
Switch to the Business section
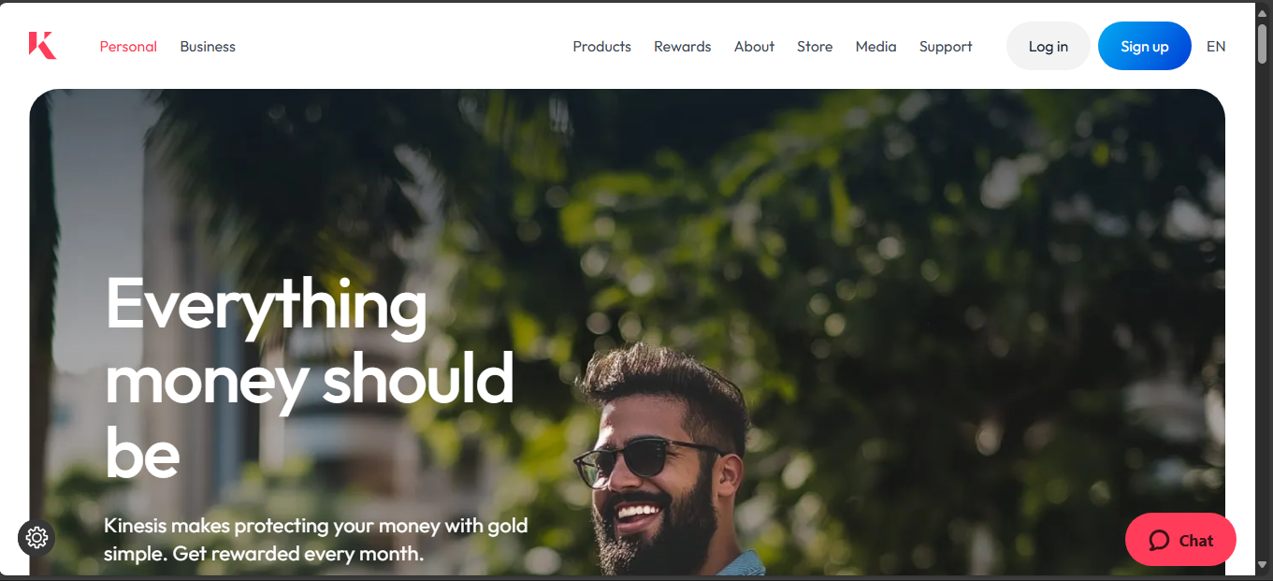(208, 47)
